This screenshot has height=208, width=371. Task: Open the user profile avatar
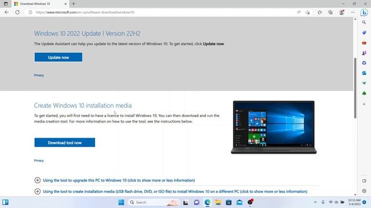coord(341,12)
